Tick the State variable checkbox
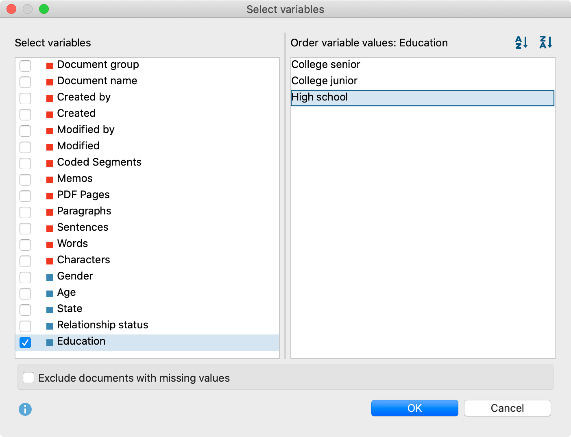The height and width of the screenshot is (437, 571). pyautogui.click(x=25, y=310)
